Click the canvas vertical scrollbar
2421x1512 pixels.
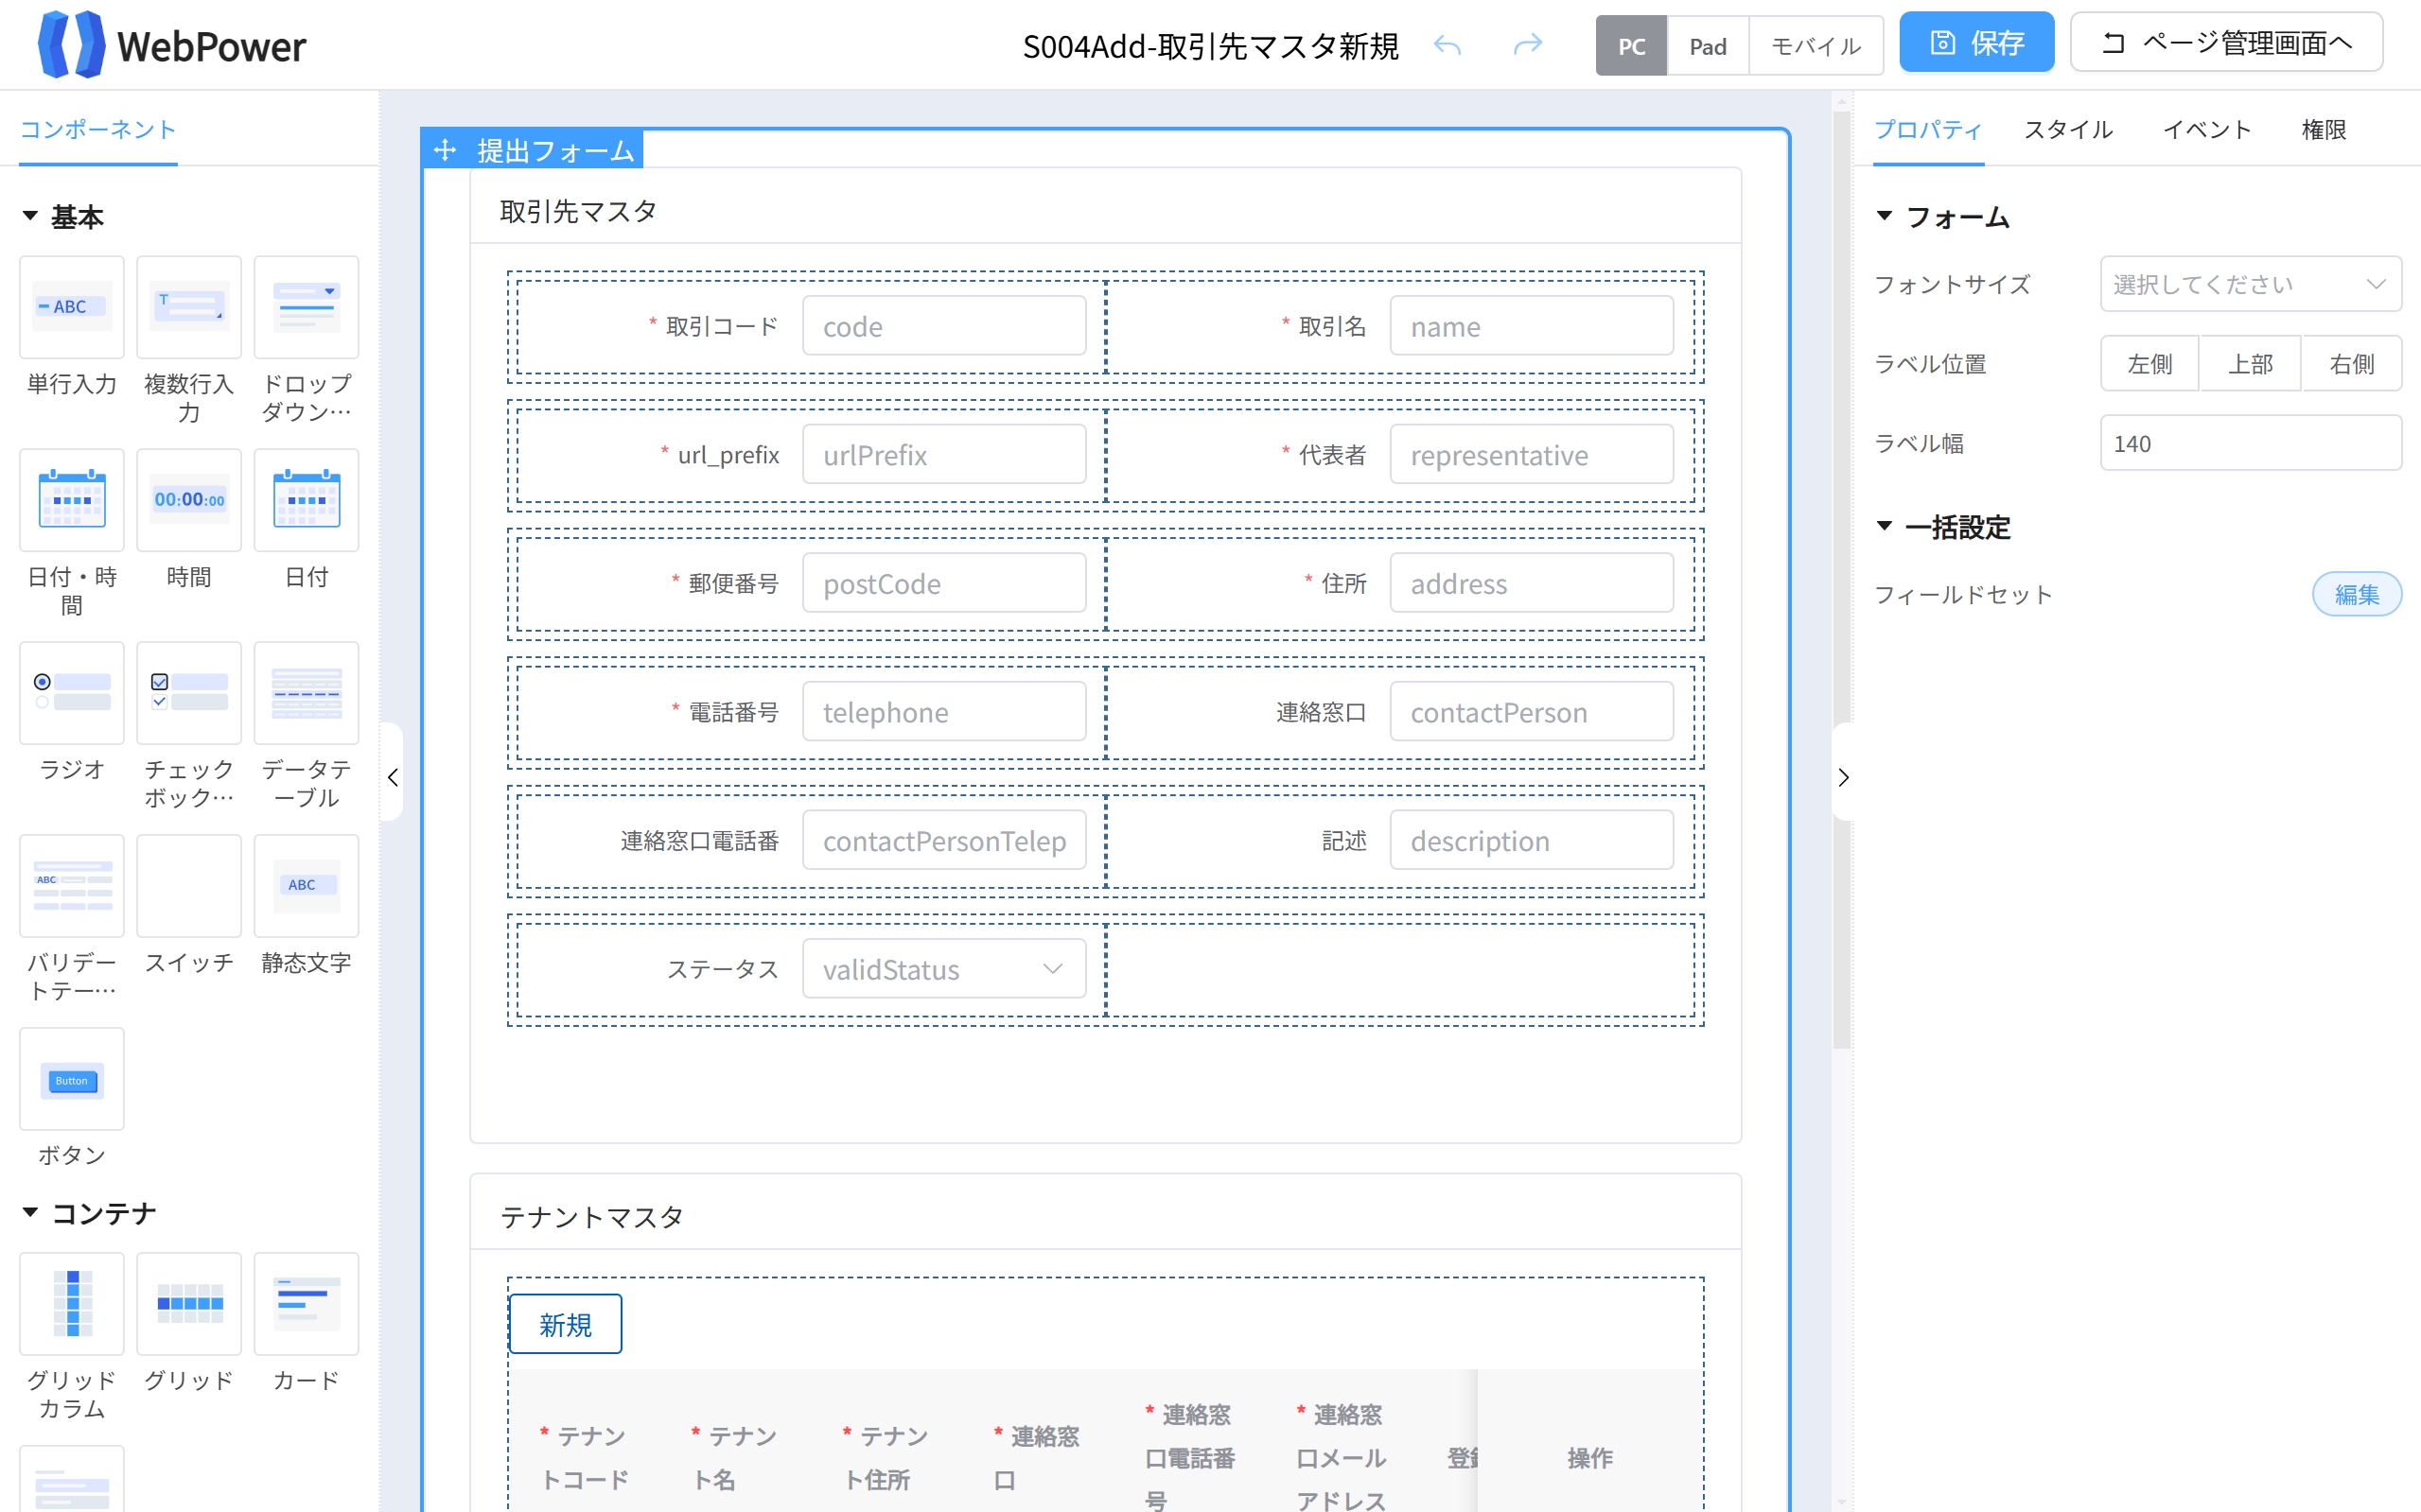point(1841,580)
